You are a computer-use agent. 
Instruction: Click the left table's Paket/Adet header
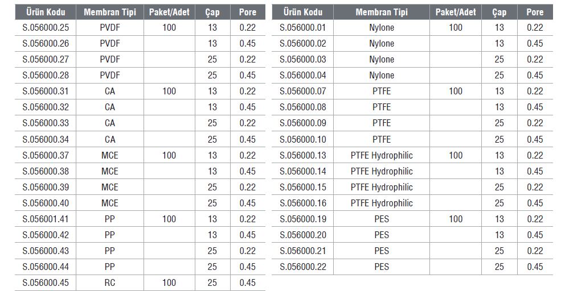click(x=169, y=12)
